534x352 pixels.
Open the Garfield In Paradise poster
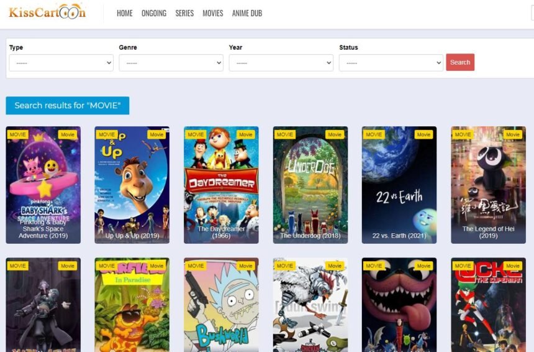point(132,305)
